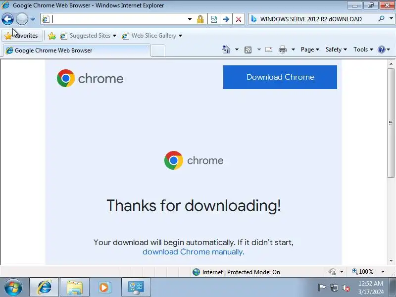Open the Help question mark menu
The height and width of the screenshot is (297, 396).
click(x=384, y=49)
